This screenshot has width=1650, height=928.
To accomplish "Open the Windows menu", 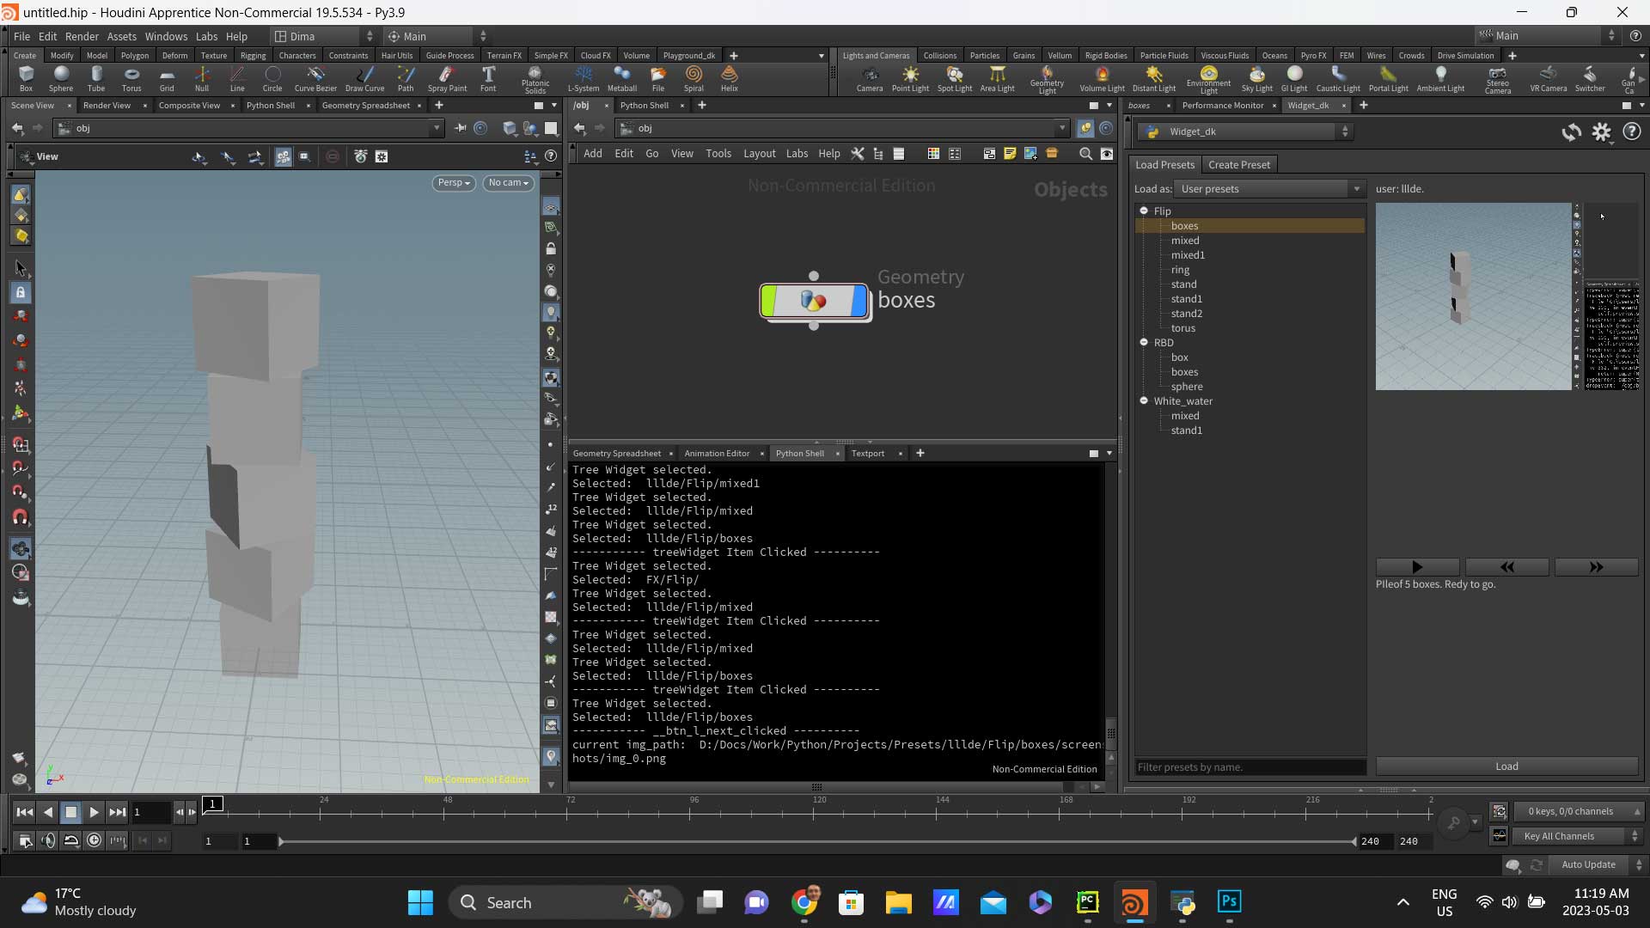I will pyautogui.click(x=166, y=36).
